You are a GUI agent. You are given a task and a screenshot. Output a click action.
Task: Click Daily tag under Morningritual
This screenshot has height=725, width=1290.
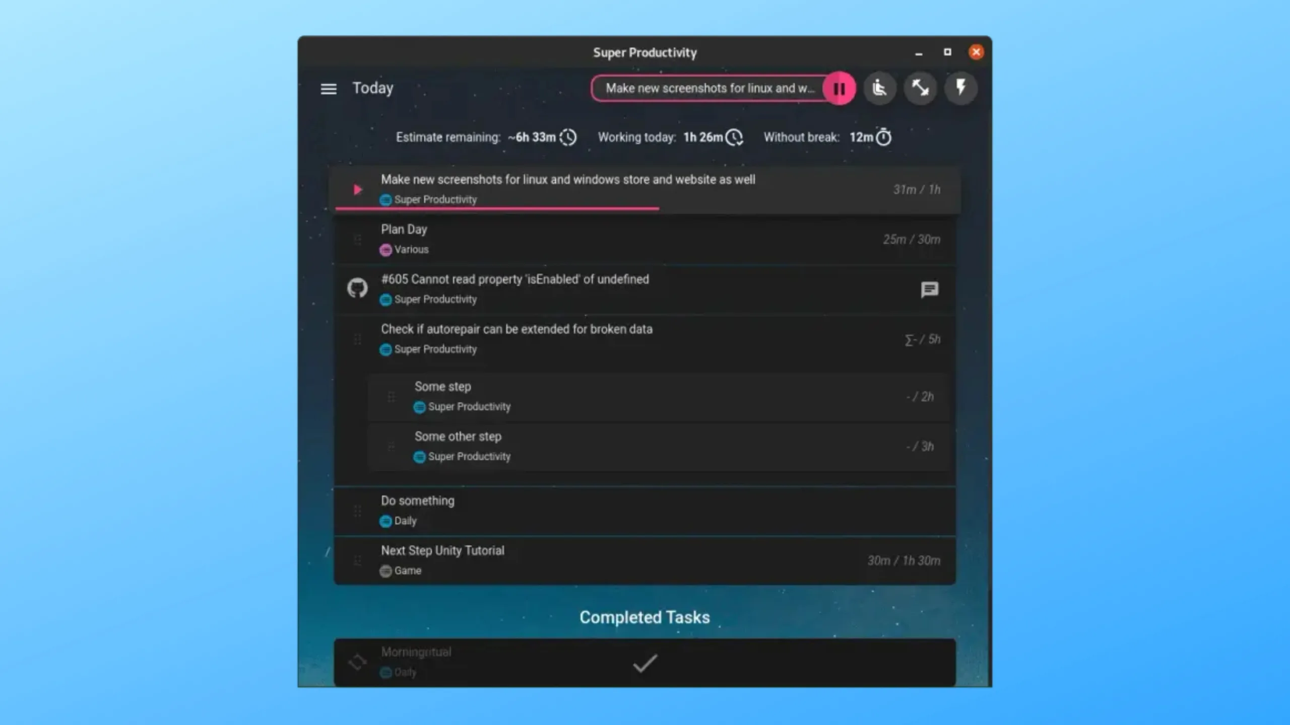click(x=398, y=673)
